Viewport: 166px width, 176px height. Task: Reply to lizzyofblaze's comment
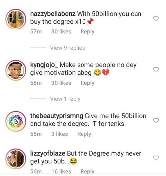87,171
